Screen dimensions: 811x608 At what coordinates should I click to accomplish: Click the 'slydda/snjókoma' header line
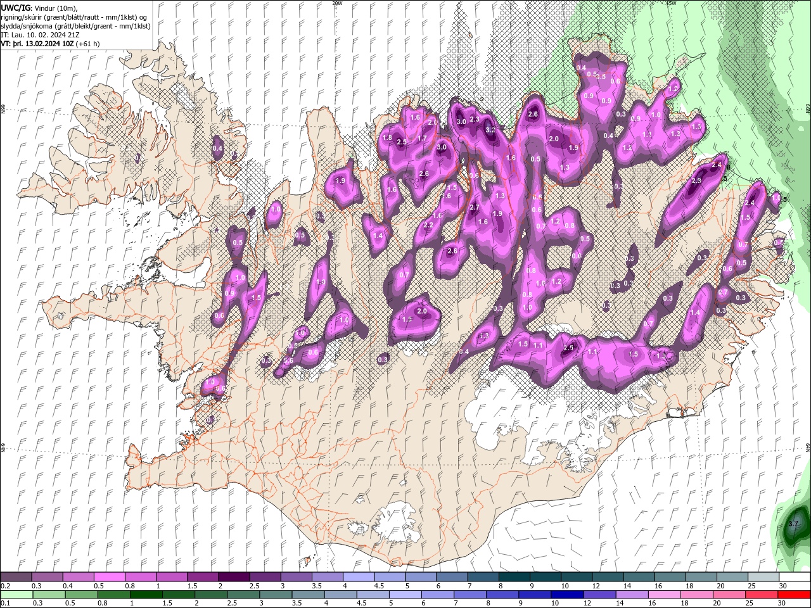point(75,26)
